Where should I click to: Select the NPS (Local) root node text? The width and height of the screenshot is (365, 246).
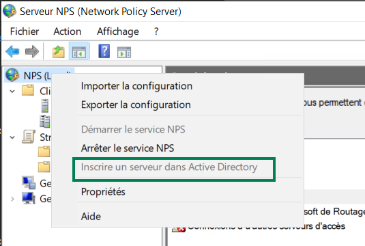(38, 76)
